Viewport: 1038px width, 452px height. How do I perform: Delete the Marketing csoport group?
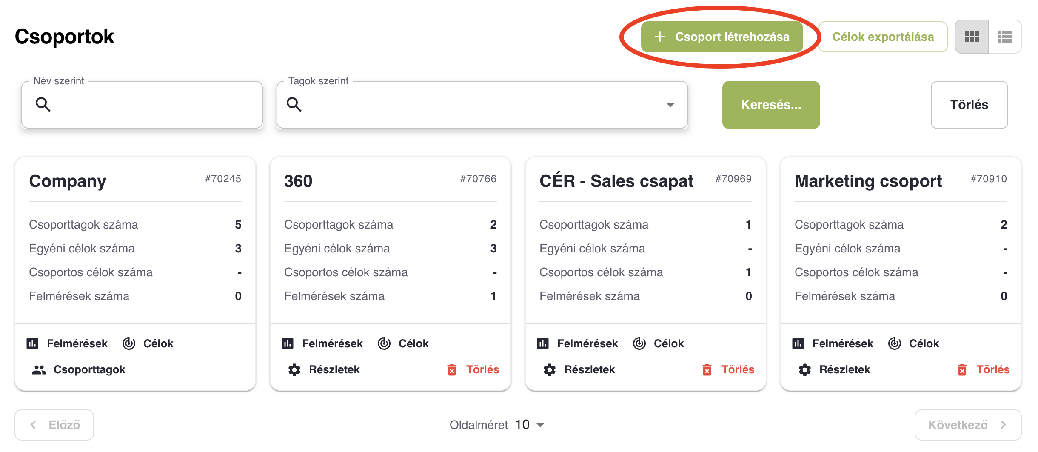984,369
